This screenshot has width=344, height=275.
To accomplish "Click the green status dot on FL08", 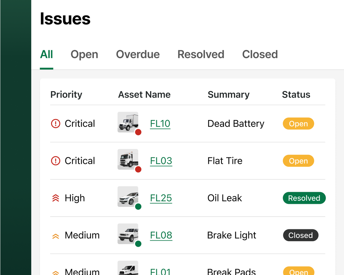I will tap(138, 244).
